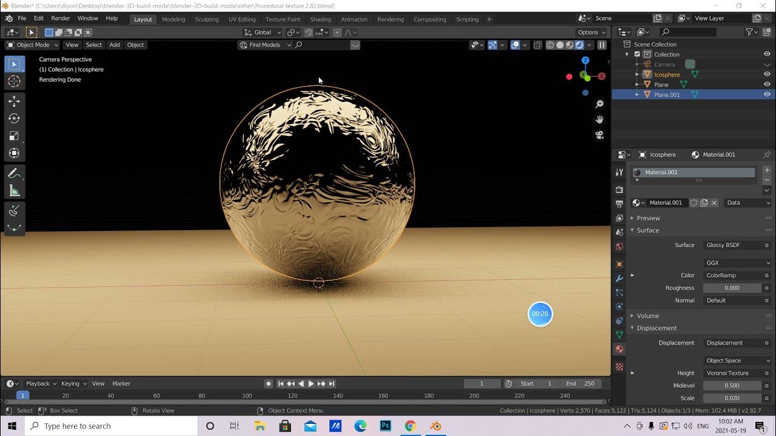The image size is (776, 436).
Task: Click the Roughness value slider
Action: coord(732,288)
